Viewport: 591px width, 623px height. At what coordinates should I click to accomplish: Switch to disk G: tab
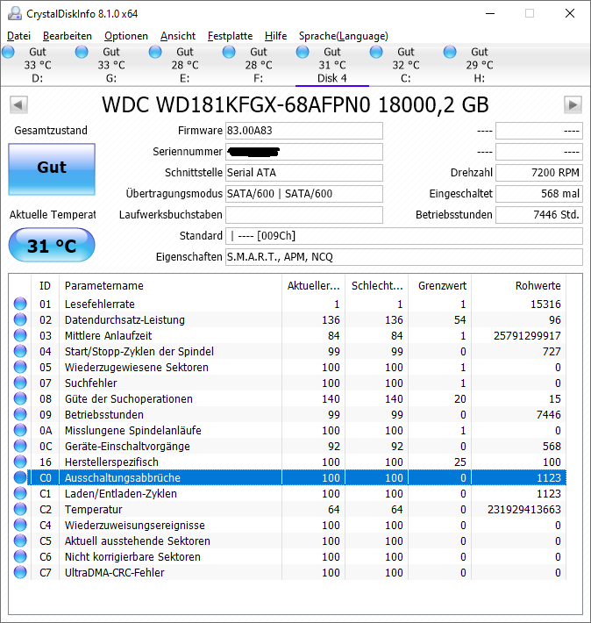pos(111,65)
